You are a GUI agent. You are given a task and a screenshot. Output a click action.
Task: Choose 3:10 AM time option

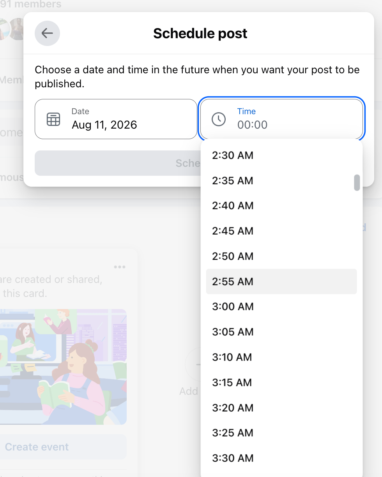click(x=281, y=357)
